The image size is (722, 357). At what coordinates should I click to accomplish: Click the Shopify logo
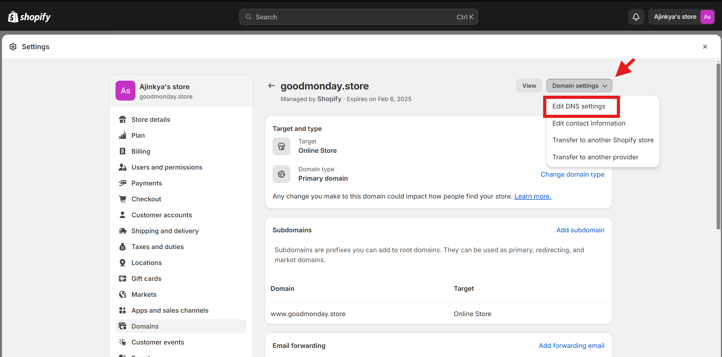point(29,17)
